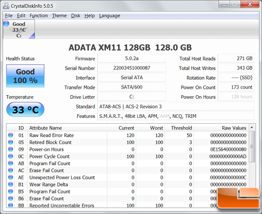Click raw value 0E156400000080
The height and width of the screenshot is (214, 262).
pos(228,149)
